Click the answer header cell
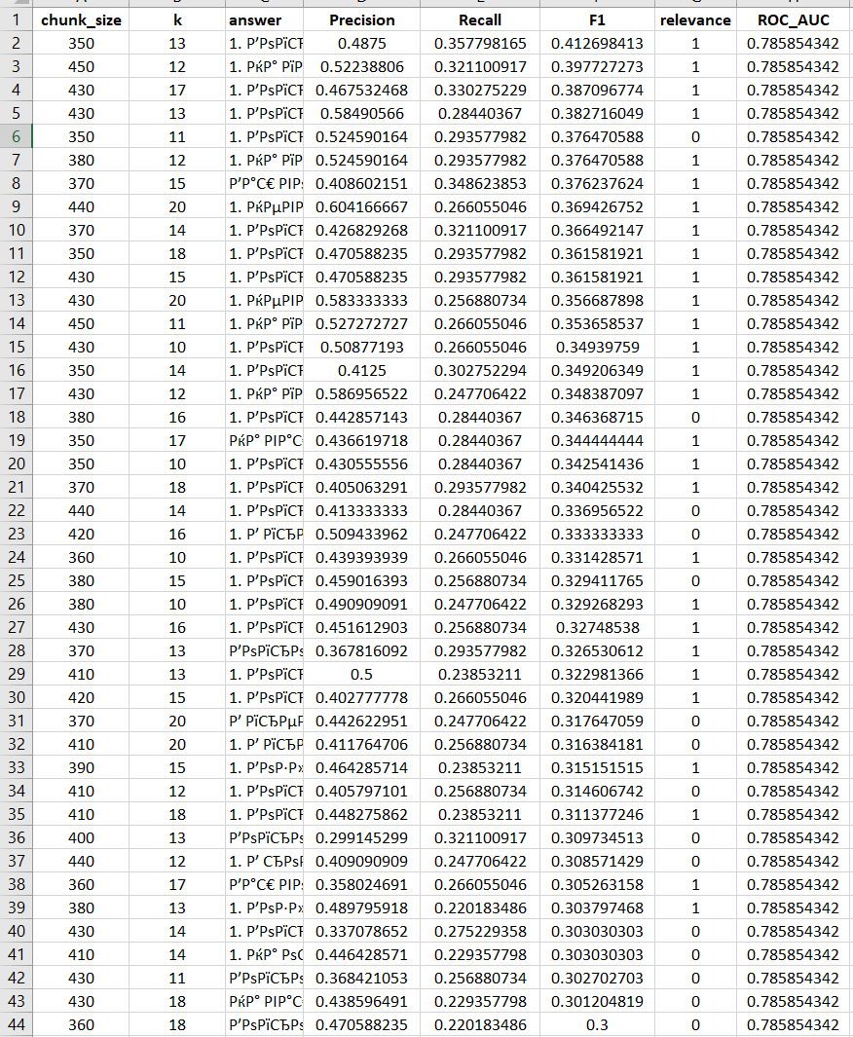Image resolution: width=853 pixels, height=1037 pixels. pos(265,20)
